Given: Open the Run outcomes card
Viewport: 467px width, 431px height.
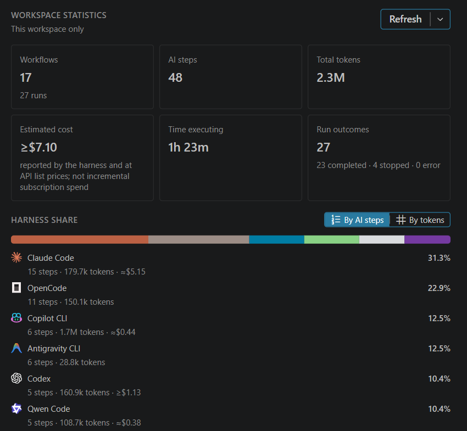Looking at the screenshot, I should click(379, 158).
